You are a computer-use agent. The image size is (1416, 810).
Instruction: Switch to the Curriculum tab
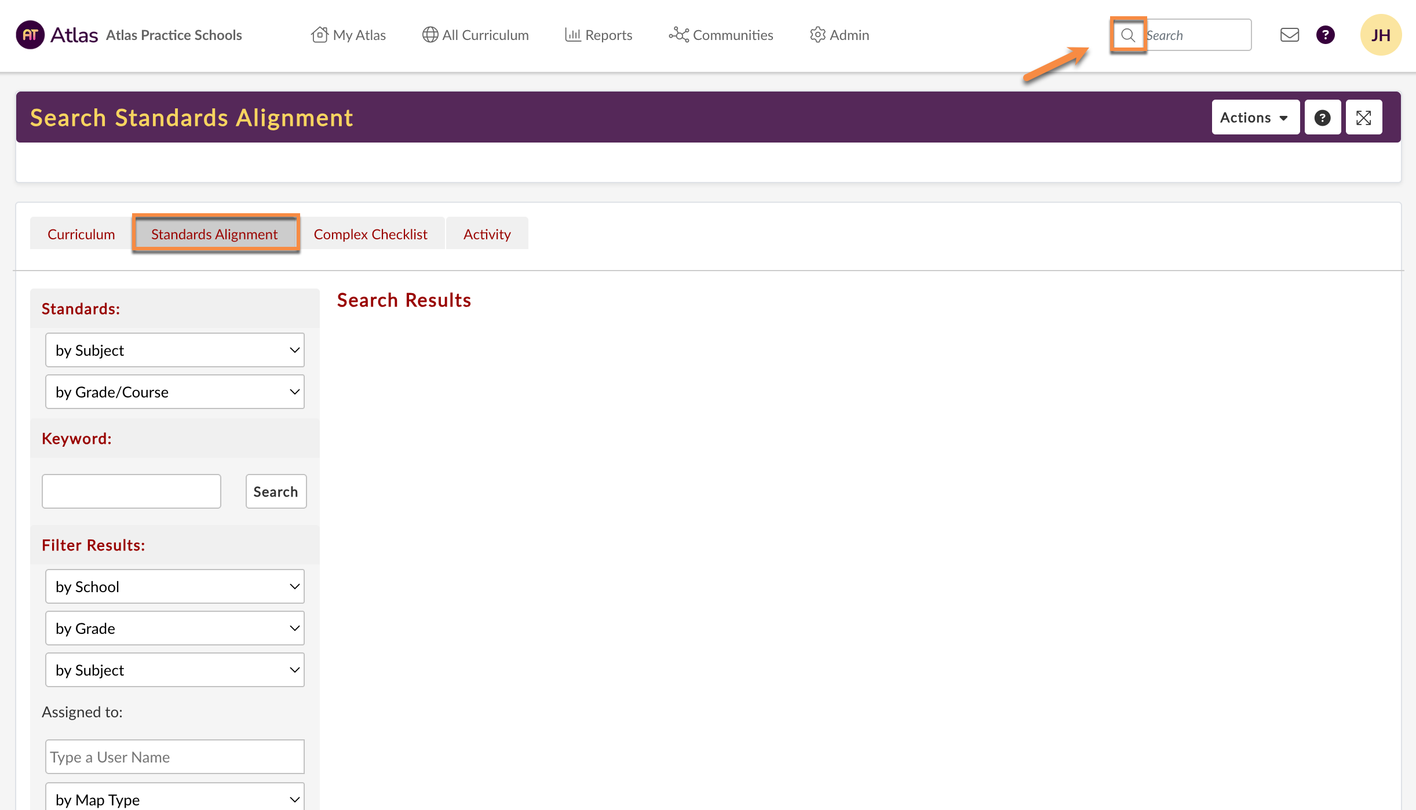81,234
